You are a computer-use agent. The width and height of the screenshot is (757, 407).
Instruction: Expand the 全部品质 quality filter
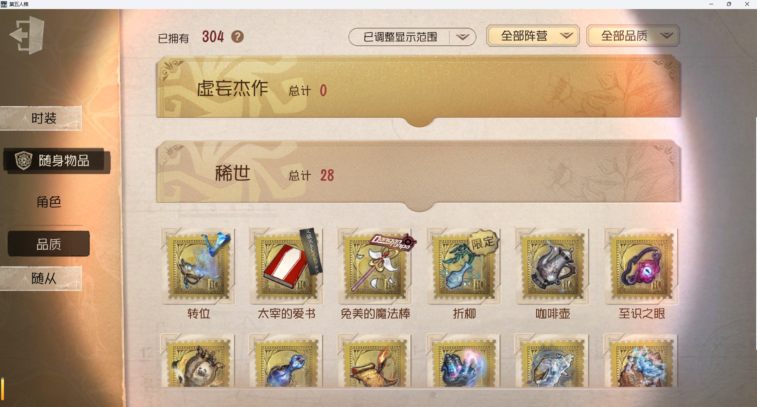tap(633, 36)
